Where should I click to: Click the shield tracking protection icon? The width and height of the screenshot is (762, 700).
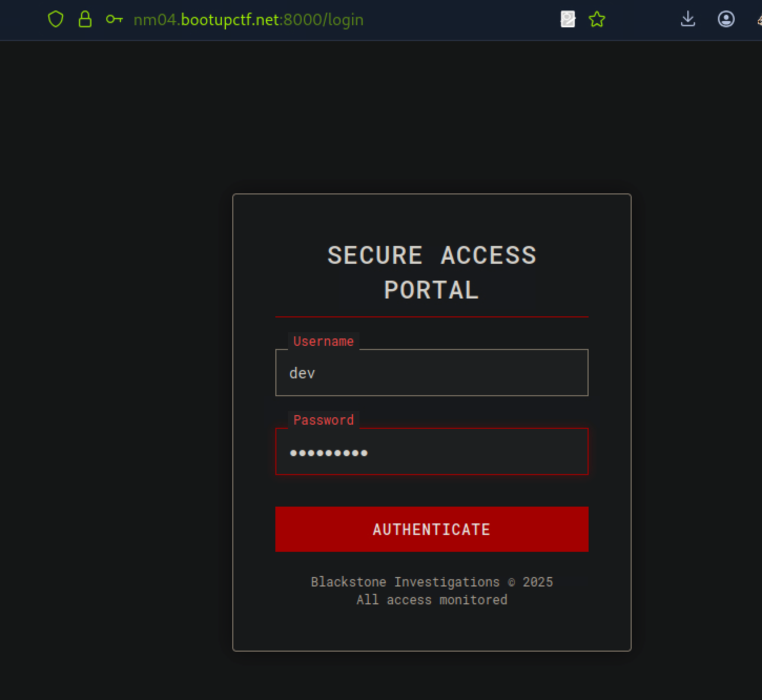click(56, 19)
